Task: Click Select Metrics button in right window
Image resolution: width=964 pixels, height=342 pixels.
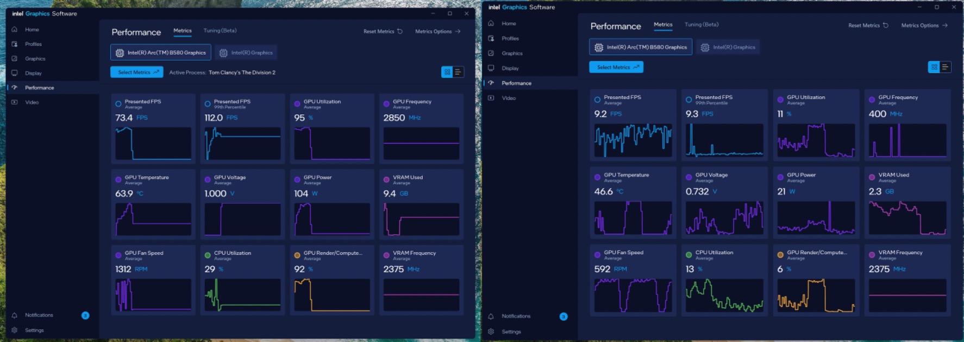Action: click(616, 67)
